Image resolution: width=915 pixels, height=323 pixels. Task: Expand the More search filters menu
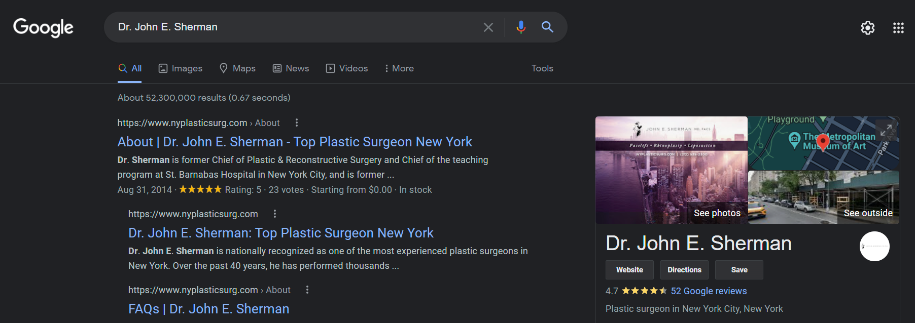pos(399,68)
